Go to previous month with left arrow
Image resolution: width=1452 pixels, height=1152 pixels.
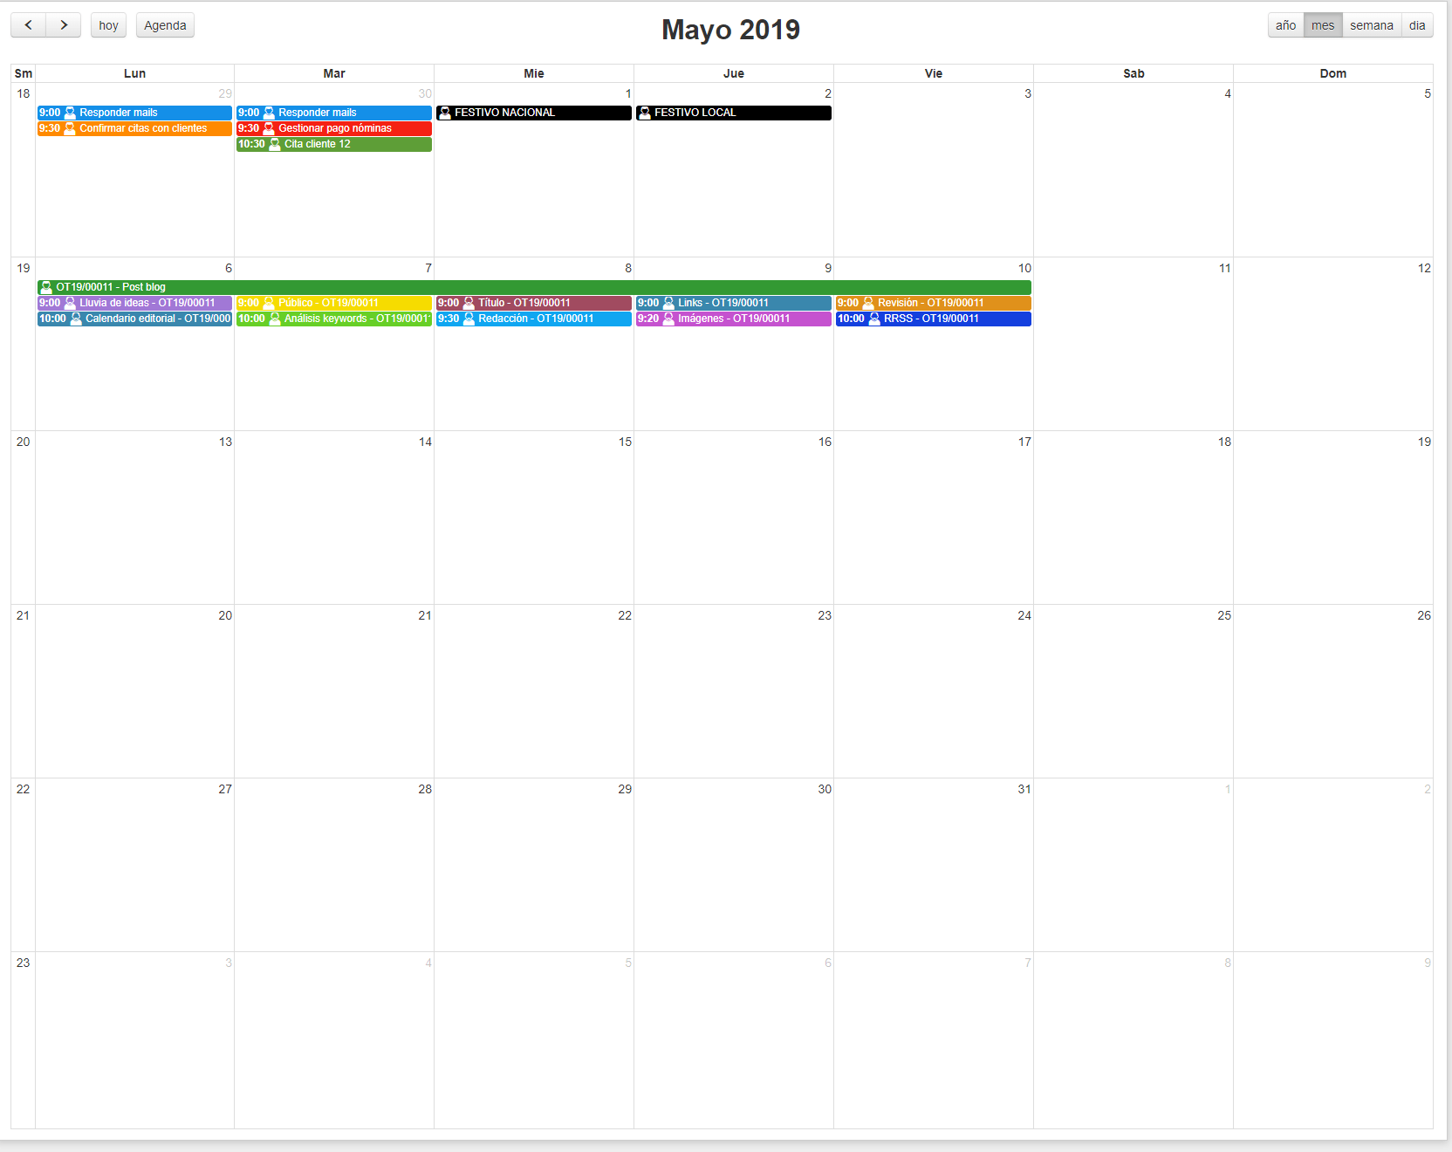28,25
